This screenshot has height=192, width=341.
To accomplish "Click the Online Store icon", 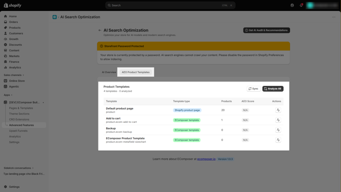I will click(5, 81).
